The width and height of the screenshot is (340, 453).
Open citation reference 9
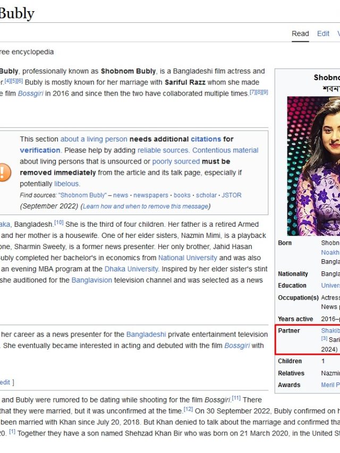265,92
